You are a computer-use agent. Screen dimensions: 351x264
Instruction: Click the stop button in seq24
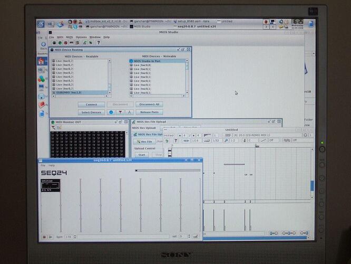(x=44, y=237)
